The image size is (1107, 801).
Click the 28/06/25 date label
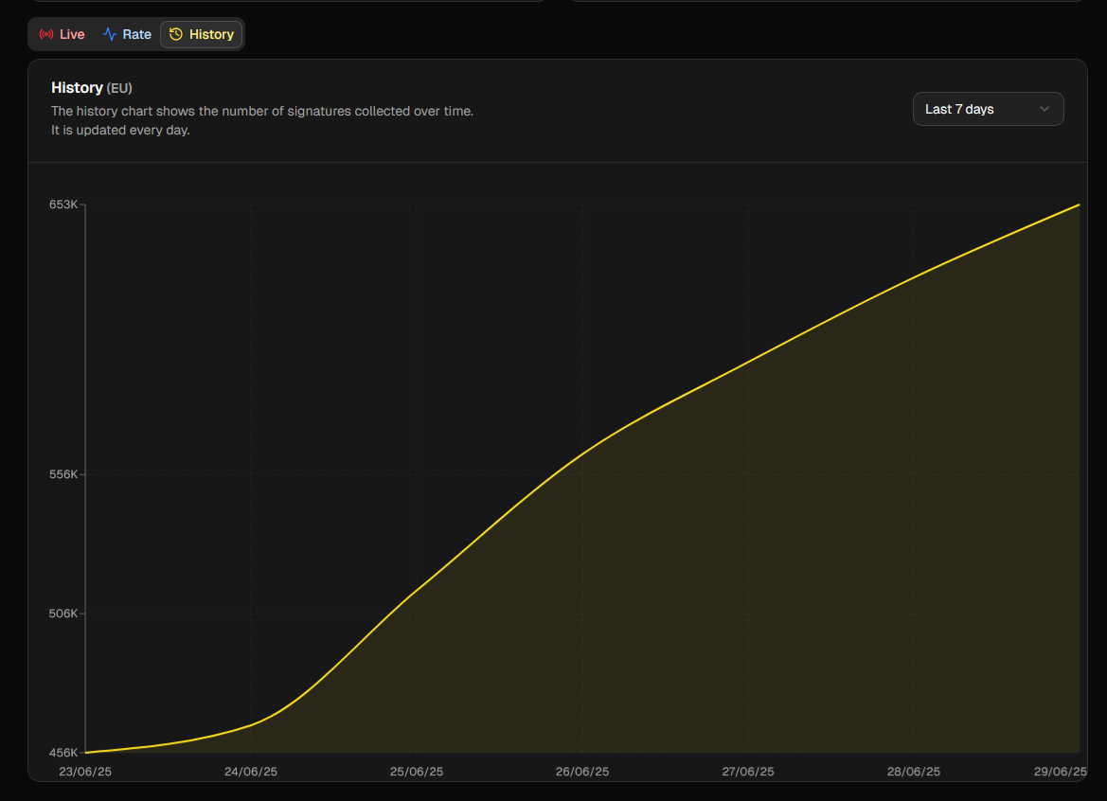914,772
